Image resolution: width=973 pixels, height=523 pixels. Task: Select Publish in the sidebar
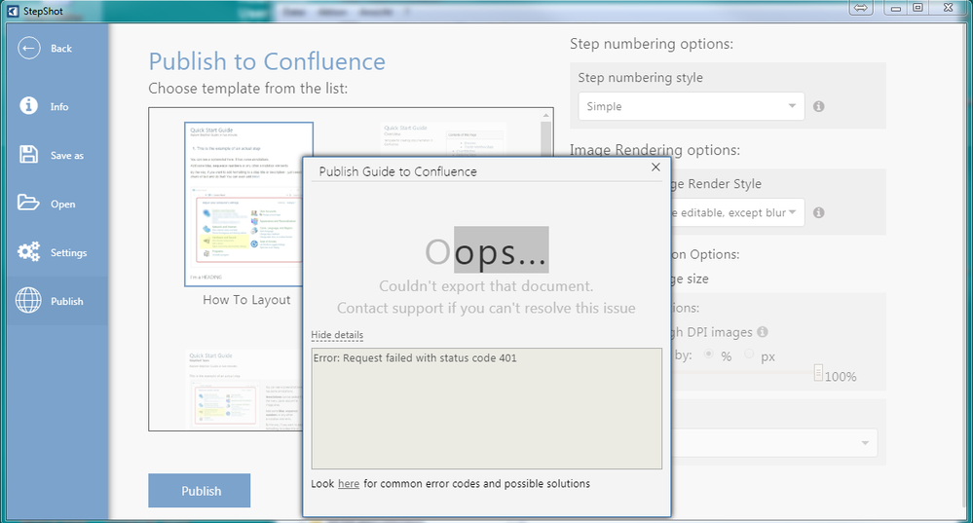click(67, 301)
